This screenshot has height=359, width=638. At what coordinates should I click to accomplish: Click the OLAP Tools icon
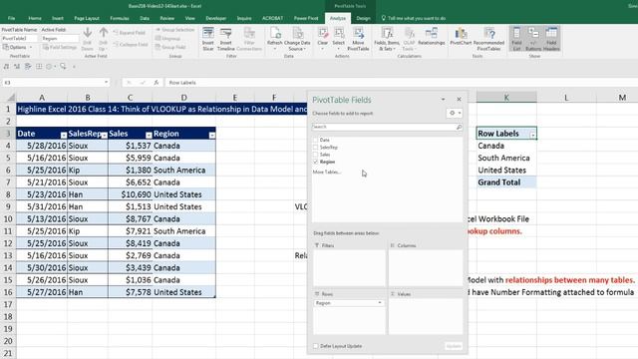pyautogui.click(x=410, y=34)
